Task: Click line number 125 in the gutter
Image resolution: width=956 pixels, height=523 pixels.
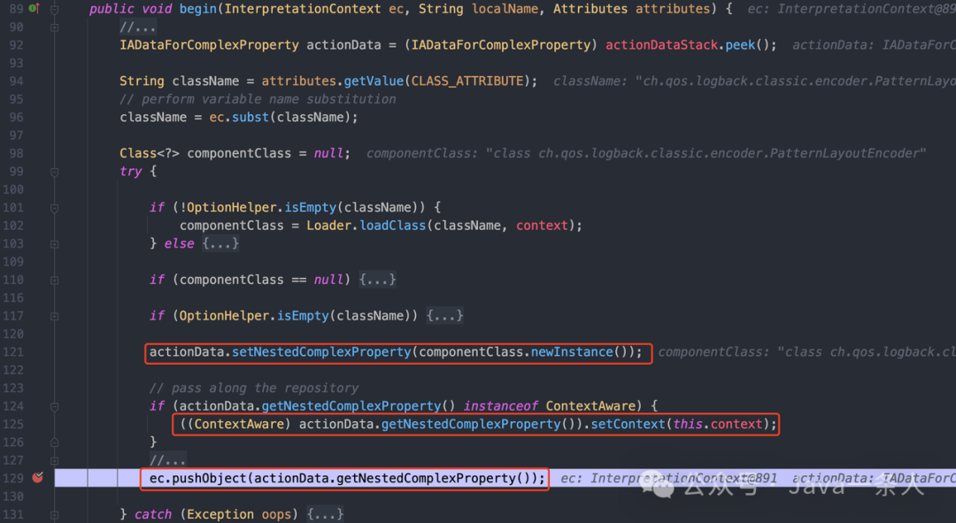Action: tap(12, 424)
